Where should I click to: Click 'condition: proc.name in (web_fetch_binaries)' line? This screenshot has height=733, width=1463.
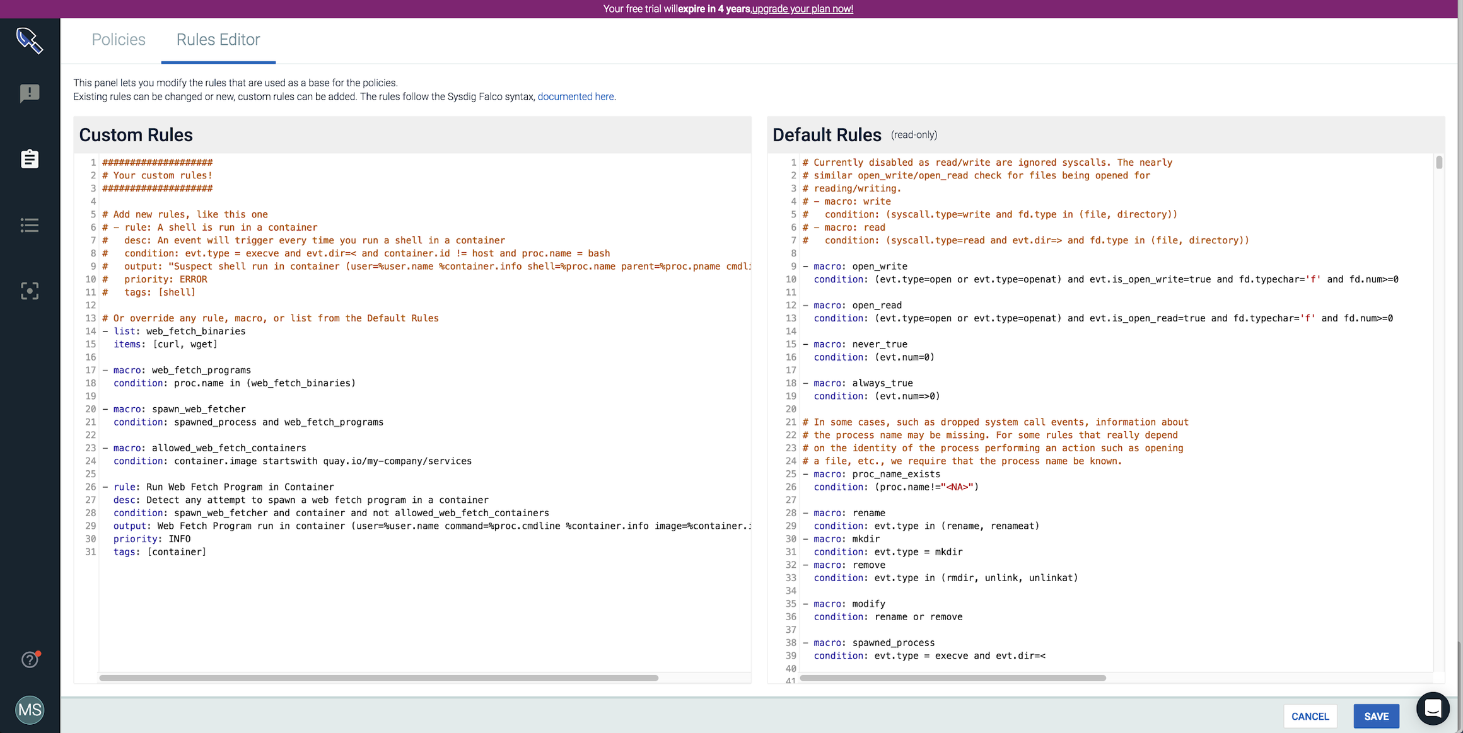[235, 383]
